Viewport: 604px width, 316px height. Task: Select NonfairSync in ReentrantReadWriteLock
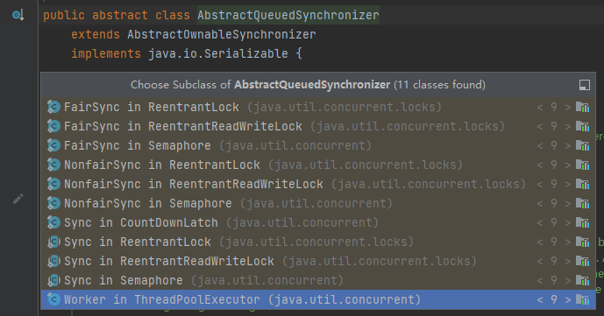[318, 184]
